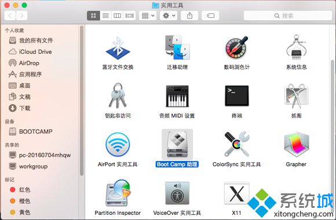Screen dimensions: 336x220
Task: Select the 数码测色计 color meter icon
Action: click(236, 47)
